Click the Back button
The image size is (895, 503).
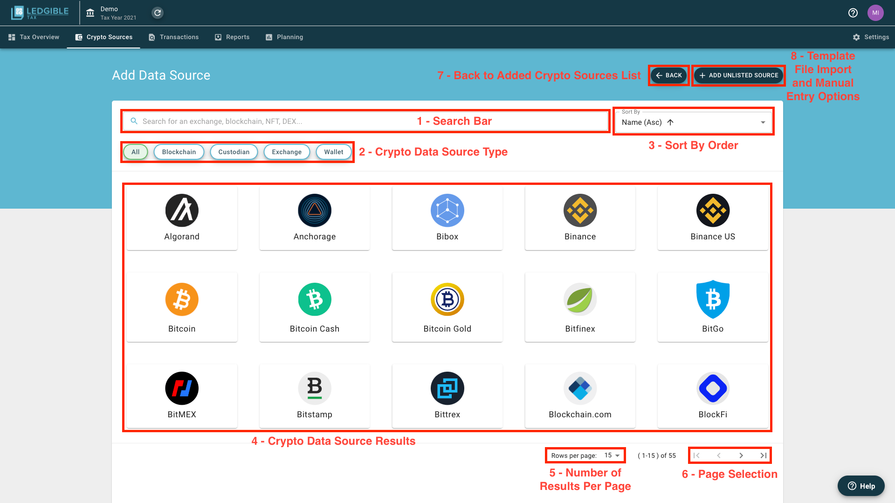pyautogui.click(x=668, y=75)
